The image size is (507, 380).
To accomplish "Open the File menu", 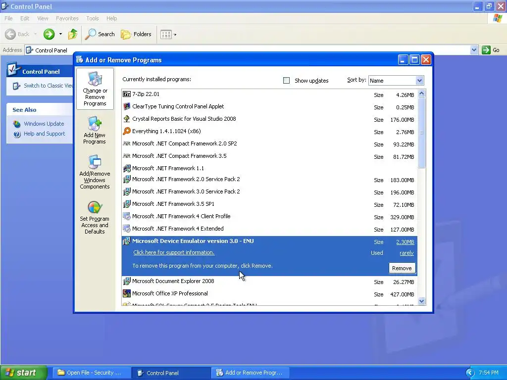I will click(x=9, y=18).
